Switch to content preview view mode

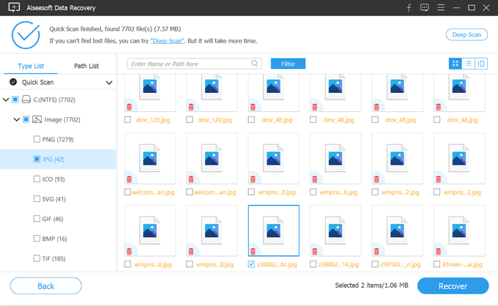481,64
